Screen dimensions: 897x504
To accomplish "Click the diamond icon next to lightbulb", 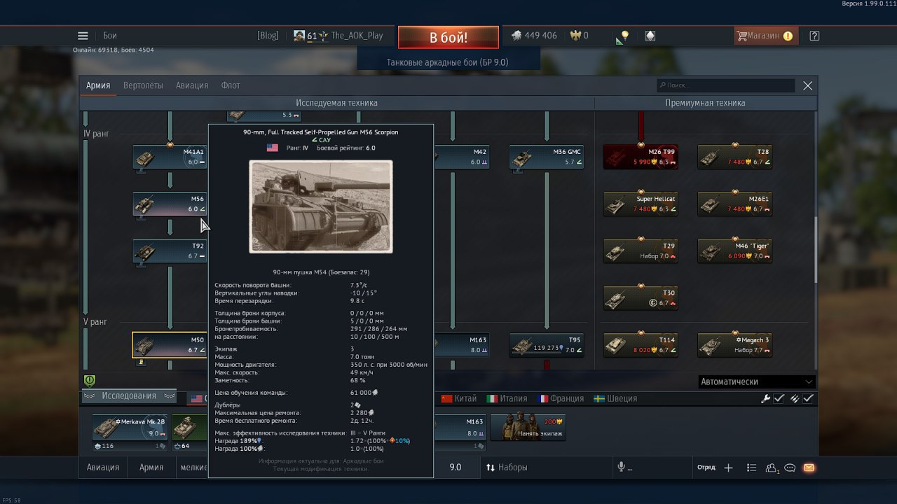I will 650,36.
